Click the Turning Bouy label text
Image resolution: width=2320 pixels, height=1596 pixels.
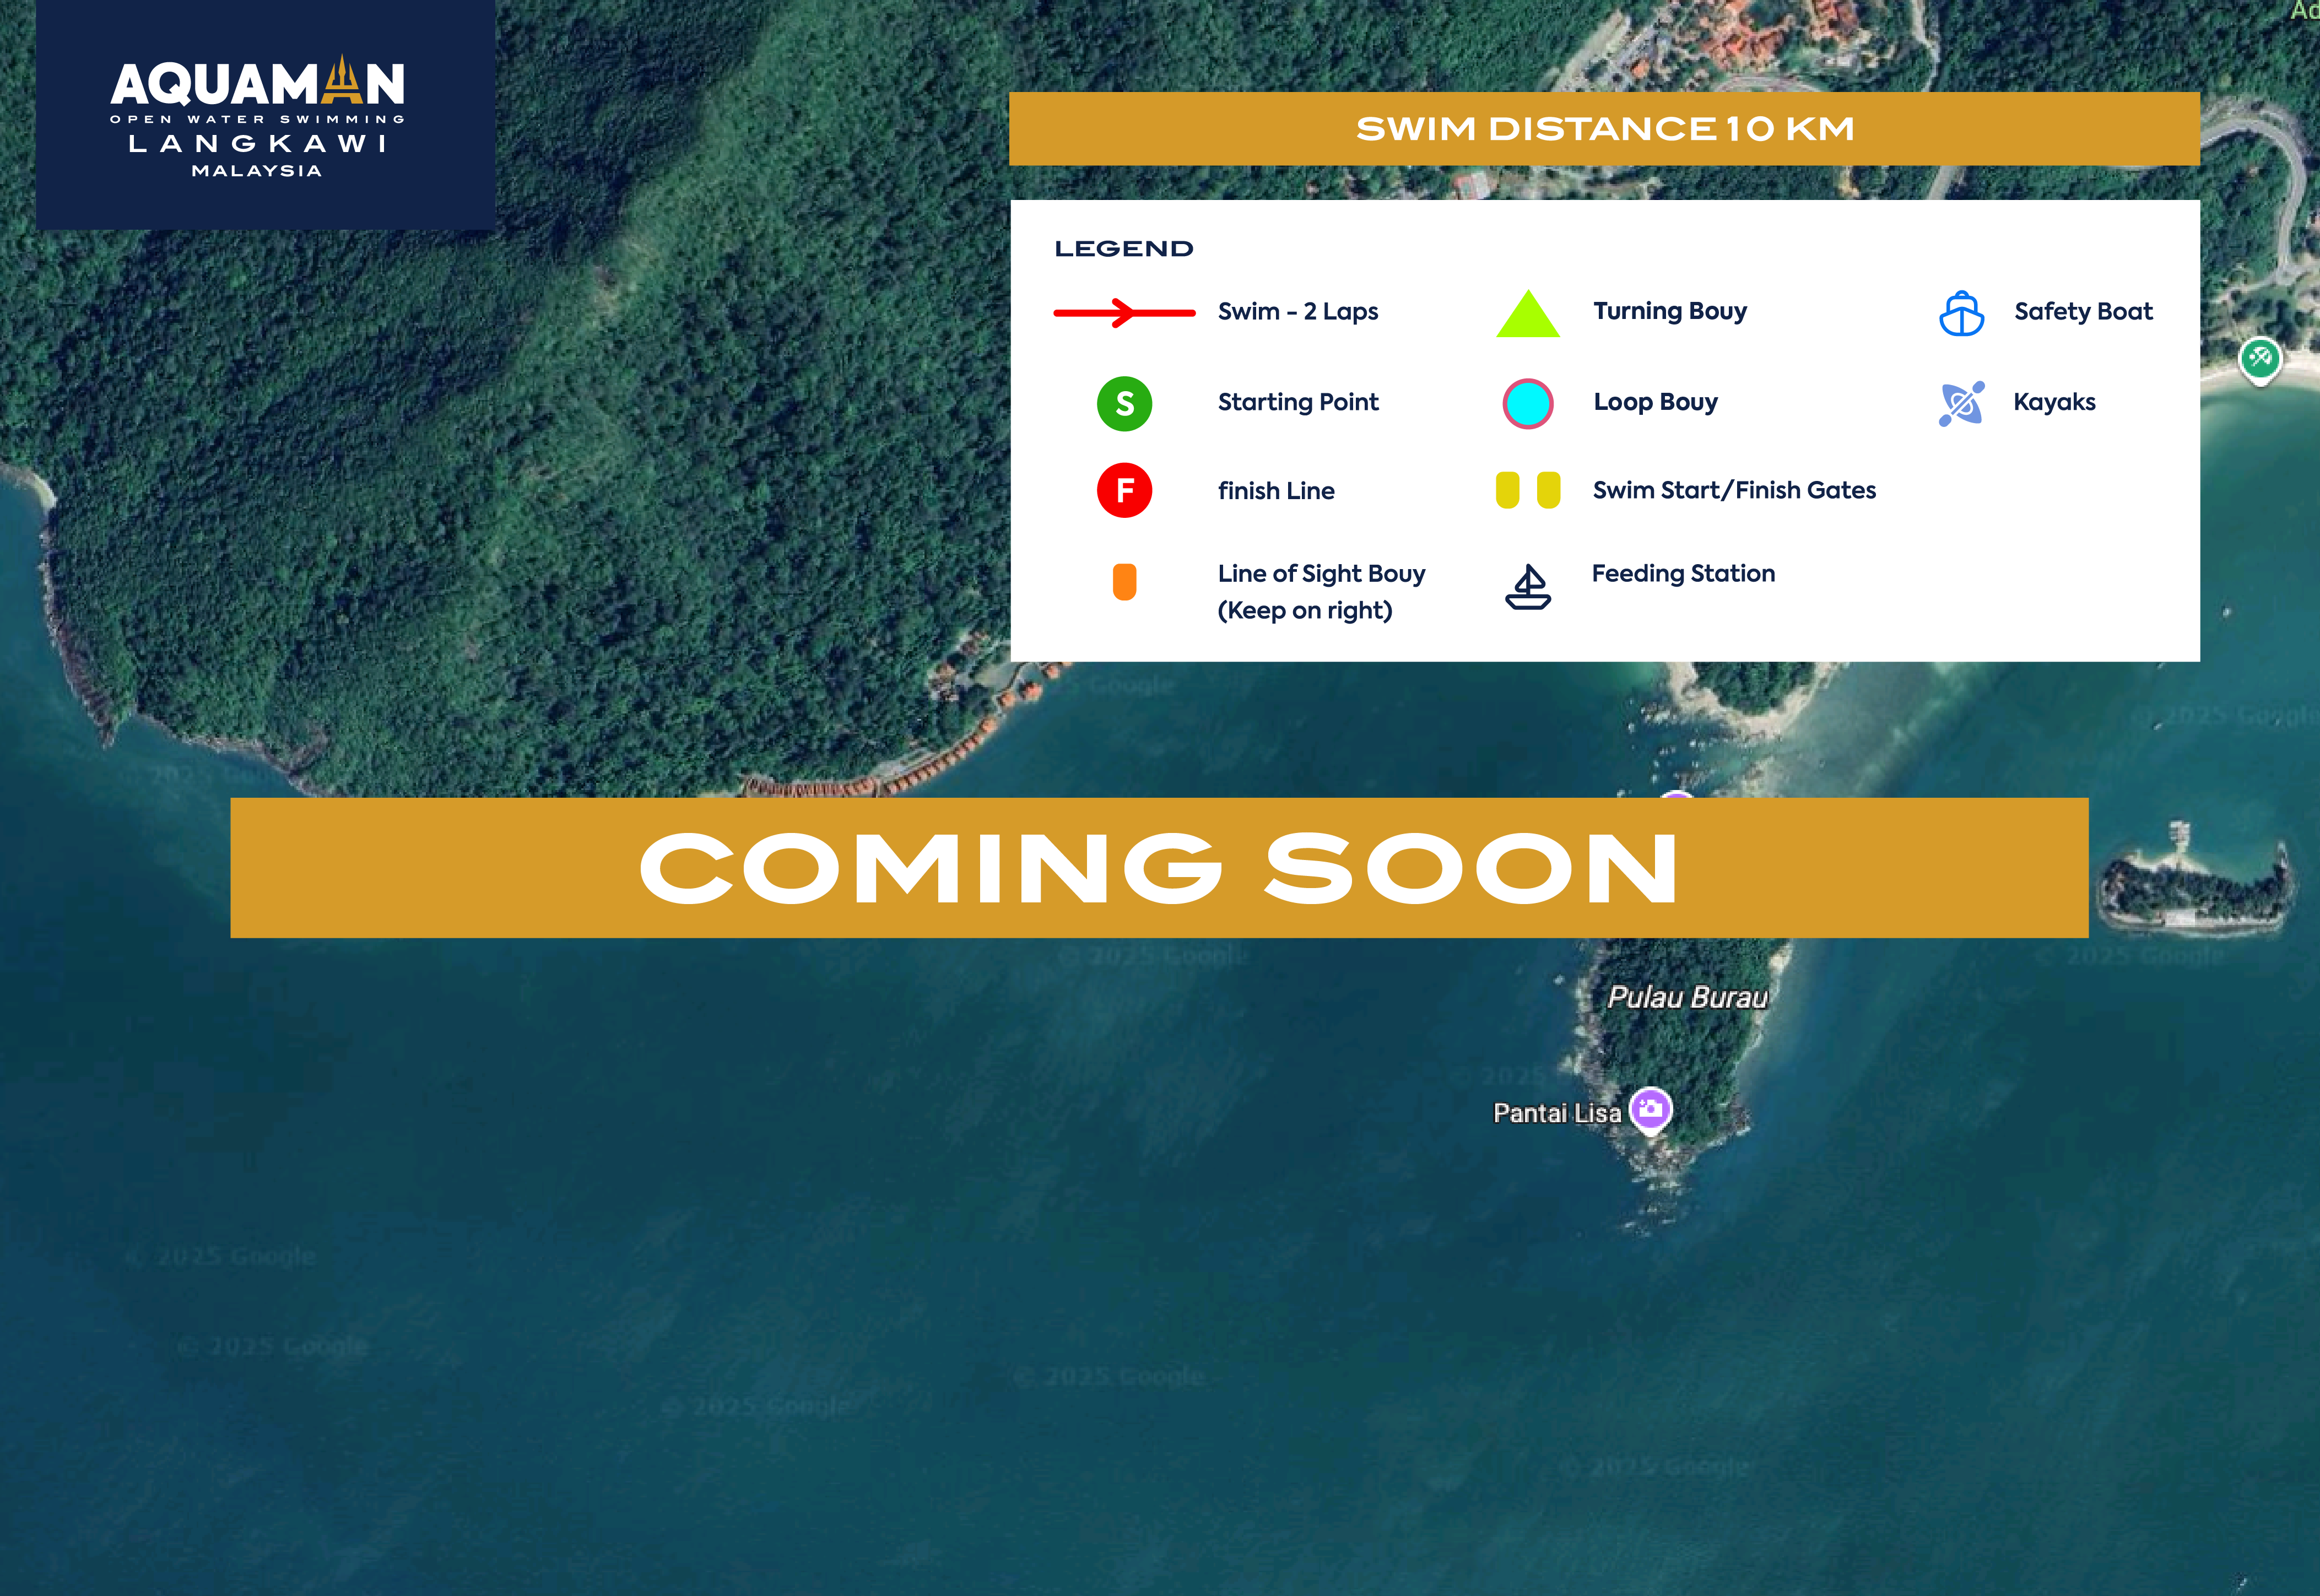tap(1669, 311)
